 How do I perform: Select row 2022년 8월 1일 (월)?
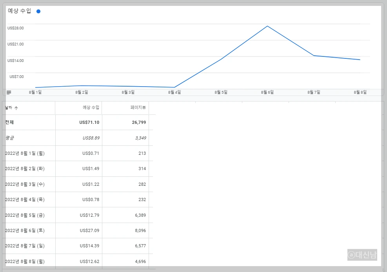pyautogui.click(x=25, y=153)
